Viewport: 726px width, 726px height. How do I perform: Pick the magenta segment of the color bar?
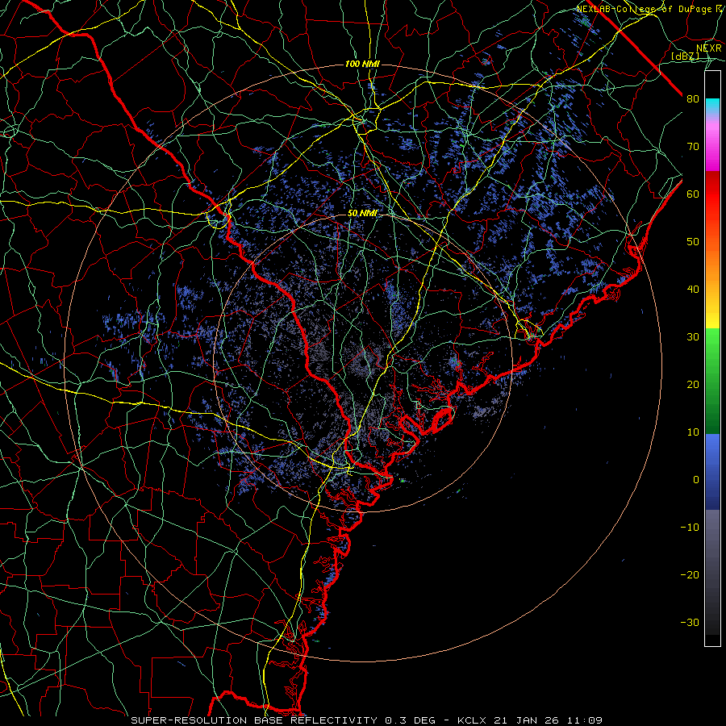(712, 160)
